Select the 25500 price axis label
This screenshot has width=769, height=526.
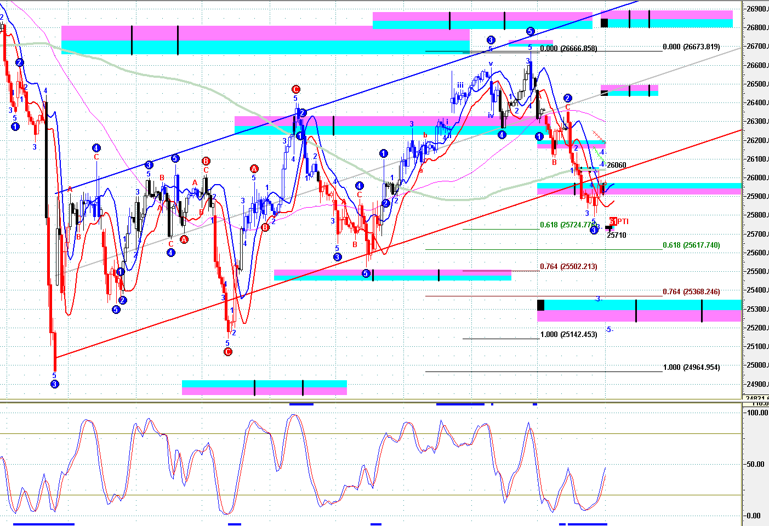[757, 271]
